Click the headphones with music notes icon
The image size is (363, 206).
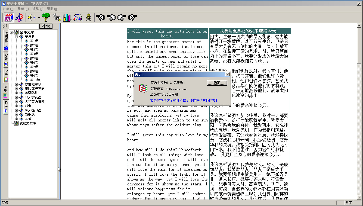click(x=78, y=18)
